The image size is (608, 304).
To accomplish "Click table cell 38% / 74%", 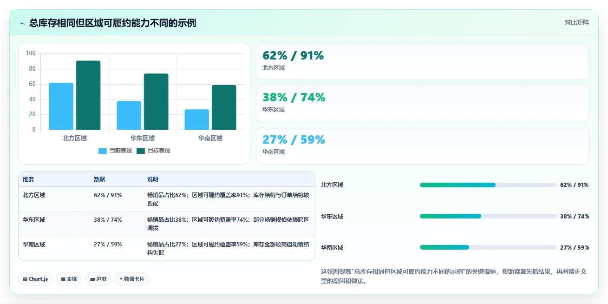I will 108,220.
